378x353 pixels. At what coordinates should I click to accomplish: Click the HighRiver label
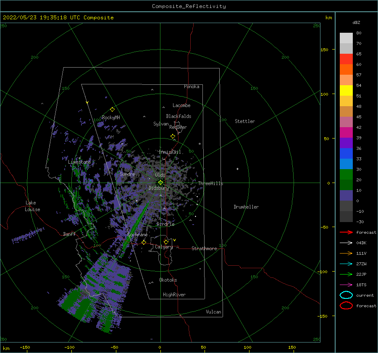coord(174,295)
